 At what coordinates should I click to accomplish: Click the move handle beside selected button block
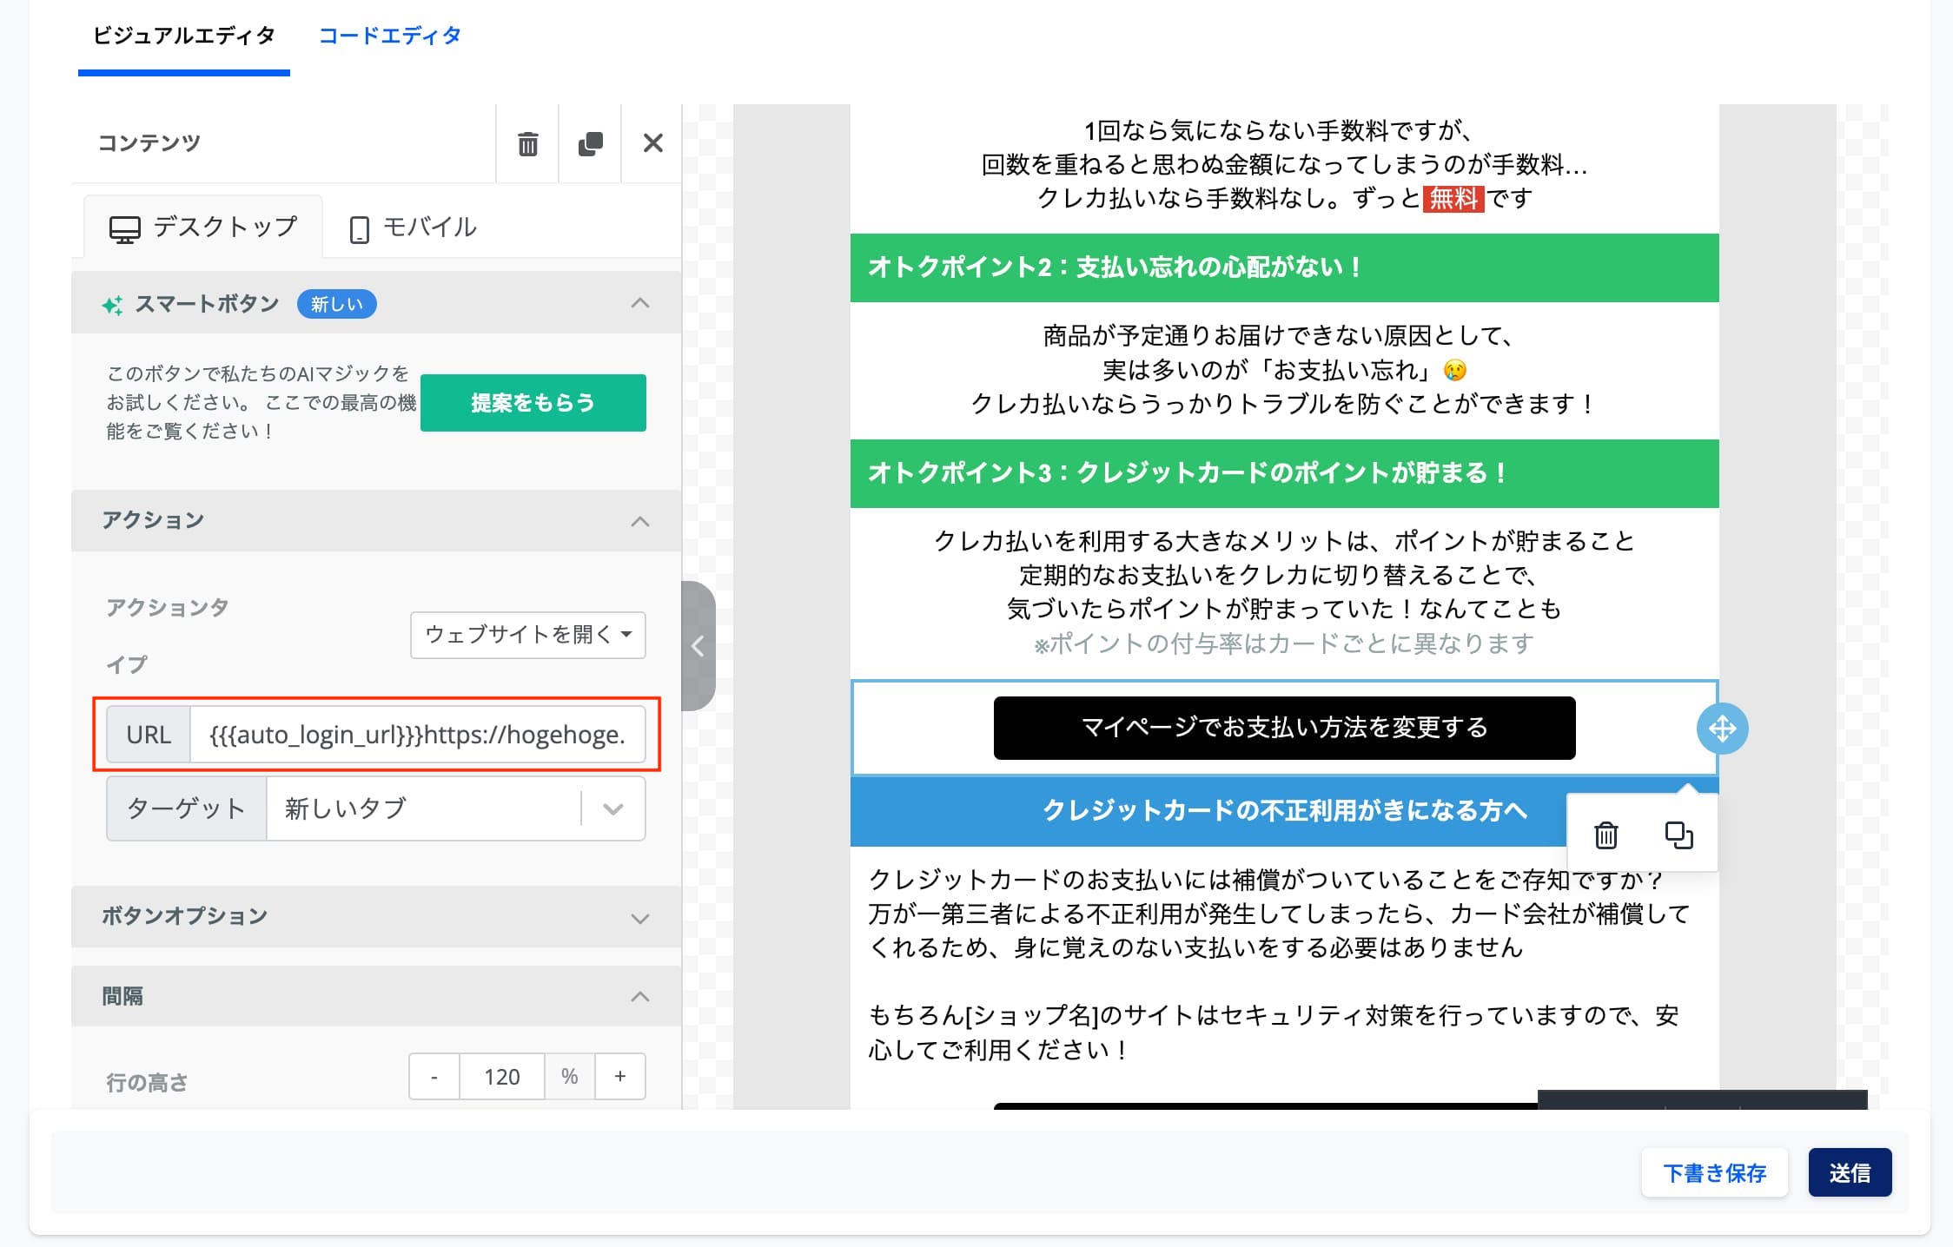1722,728
